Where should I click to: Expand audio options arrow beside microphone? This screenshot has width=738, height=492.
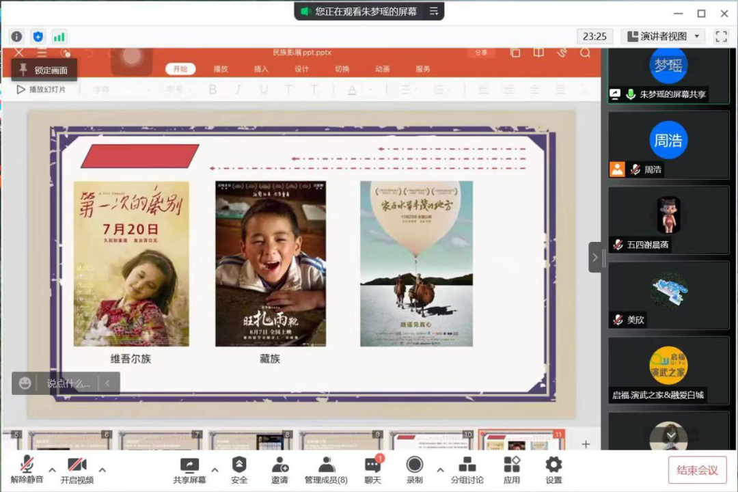(52, 469)
